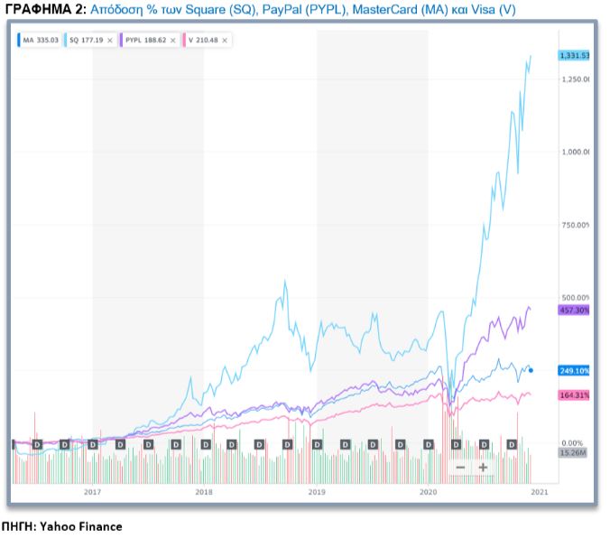Remove the V comparison with its X icon

click(x=225, y=40)
